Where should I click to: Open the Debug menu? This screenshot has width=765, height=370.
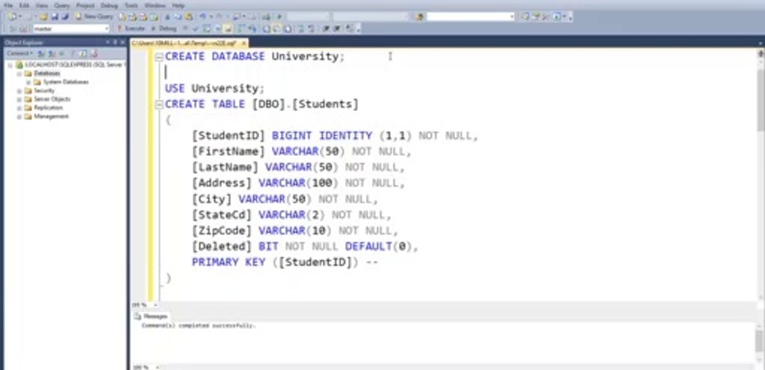tap(109, 5)
